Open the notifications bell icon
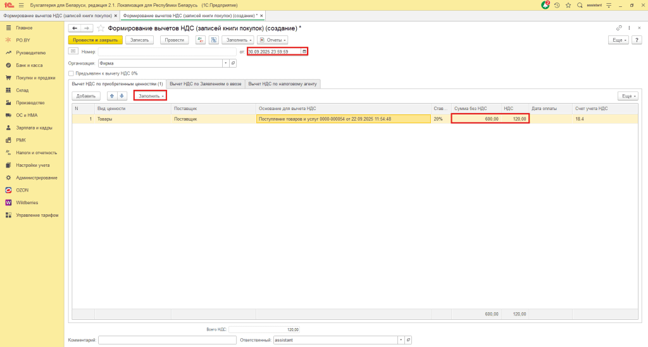Screen dimensions: 648x347 tap(545, 5)
